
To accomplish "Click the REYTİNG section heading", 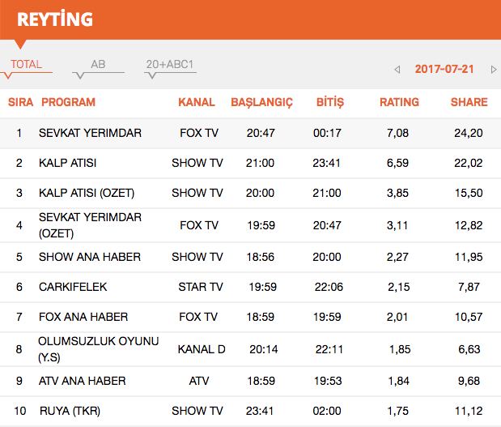I will [55, 19].
